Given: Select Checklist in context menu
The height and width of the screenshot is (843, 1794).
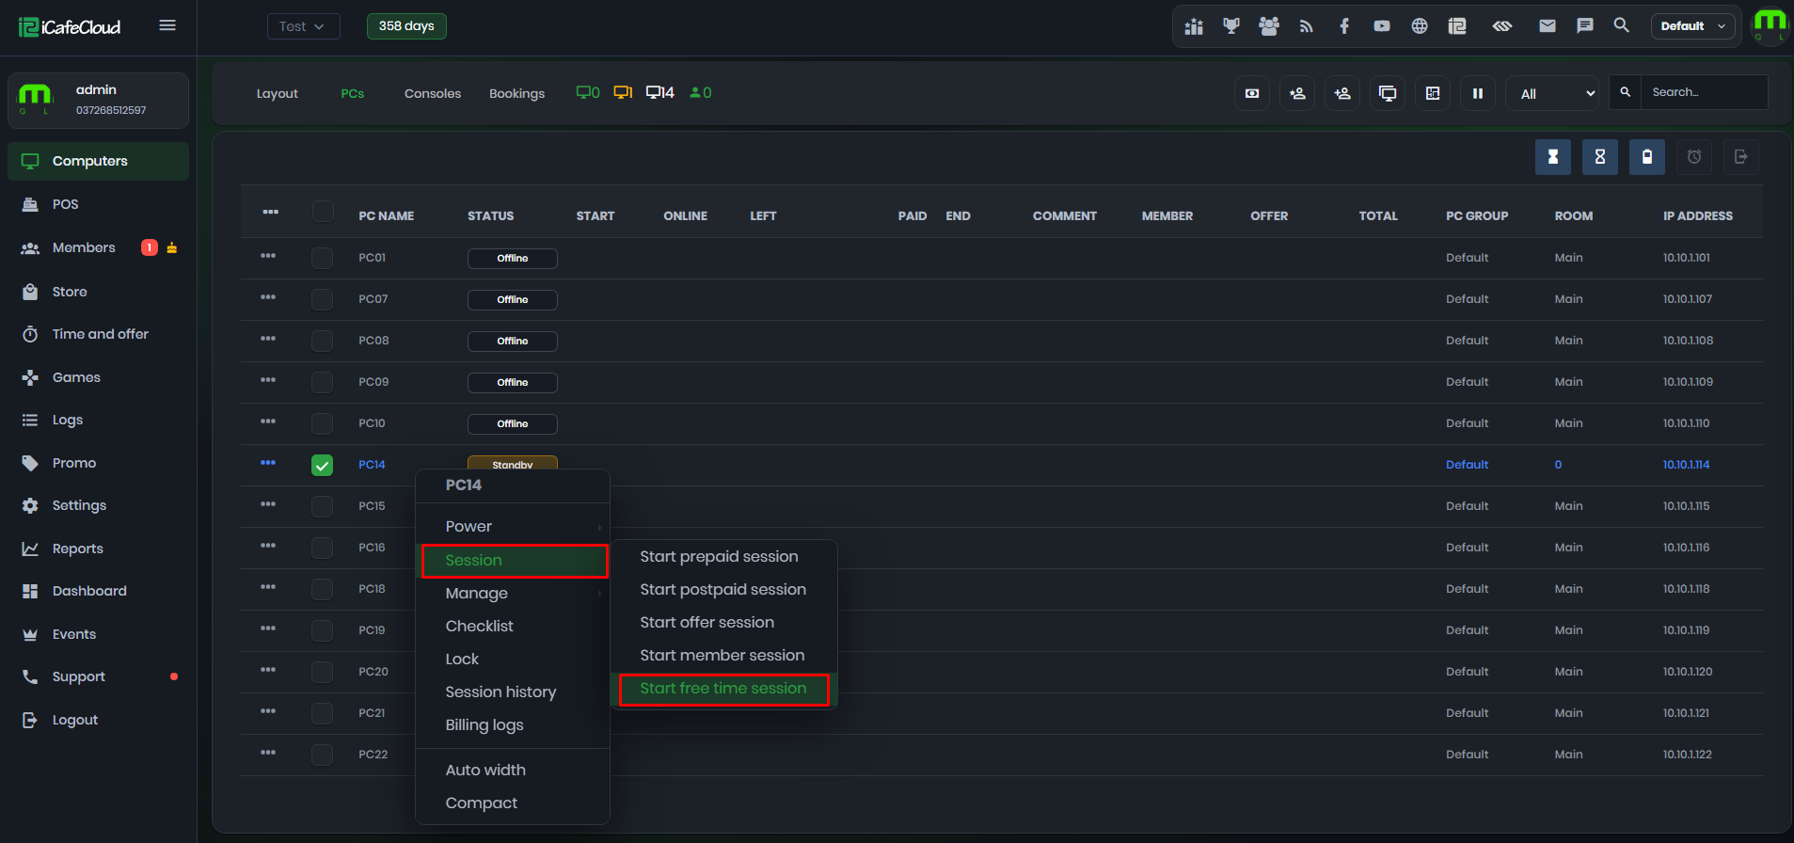Looking at the screenshot, I should pos(513,627).
